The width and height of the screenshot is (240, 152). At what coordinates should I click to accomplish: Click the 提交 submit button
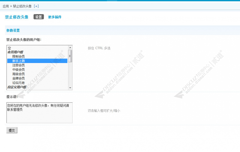tap(12, 130)
